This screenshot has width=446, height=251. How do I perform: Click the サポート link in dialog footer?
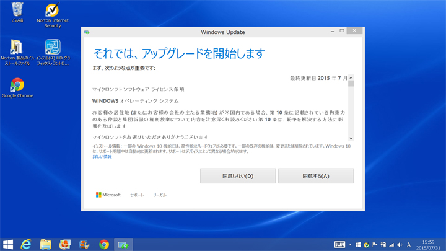pos(137,195)
